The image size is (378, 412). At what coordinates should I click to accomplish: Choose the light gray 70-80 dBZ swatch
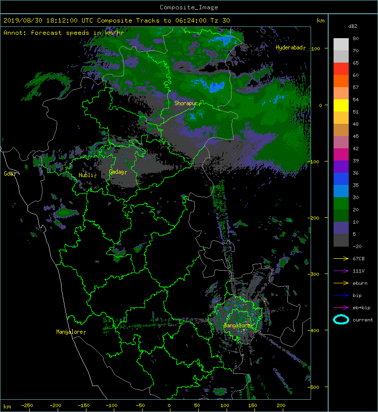[341, 45]
